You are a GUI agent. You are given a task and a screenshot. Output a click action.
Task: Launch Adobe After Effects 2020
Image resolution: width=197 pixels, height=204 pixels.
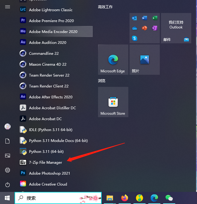pos(51,97)
